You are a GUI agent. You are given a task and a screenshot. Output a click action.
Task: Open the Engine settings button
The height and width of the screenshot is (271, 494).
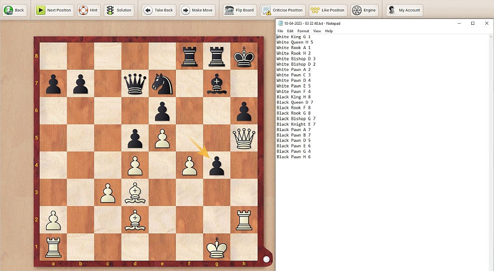364,10
